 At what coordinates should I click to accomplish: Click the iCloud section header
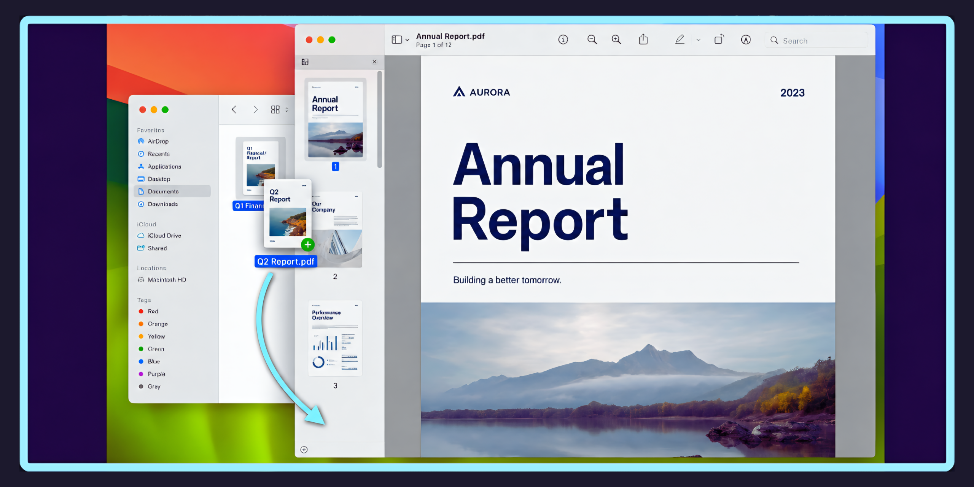(x=146, y=224)
